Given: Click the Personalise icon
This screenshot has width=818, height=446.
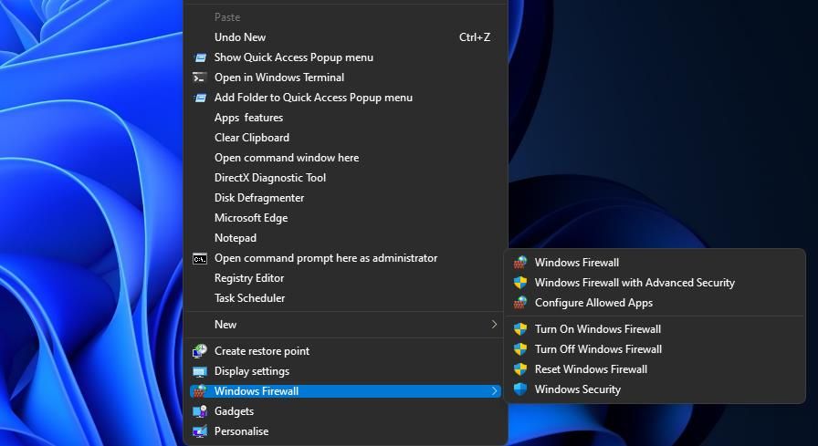Looking at the screenshot, I should click(x=200, y=431).
